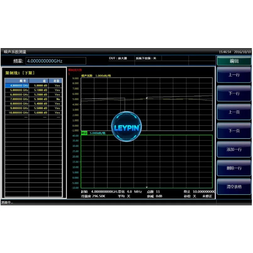Click the 带宽 4.0 MHz readout
The height and width of the screenshot is (253, 253).
point(130,192)
